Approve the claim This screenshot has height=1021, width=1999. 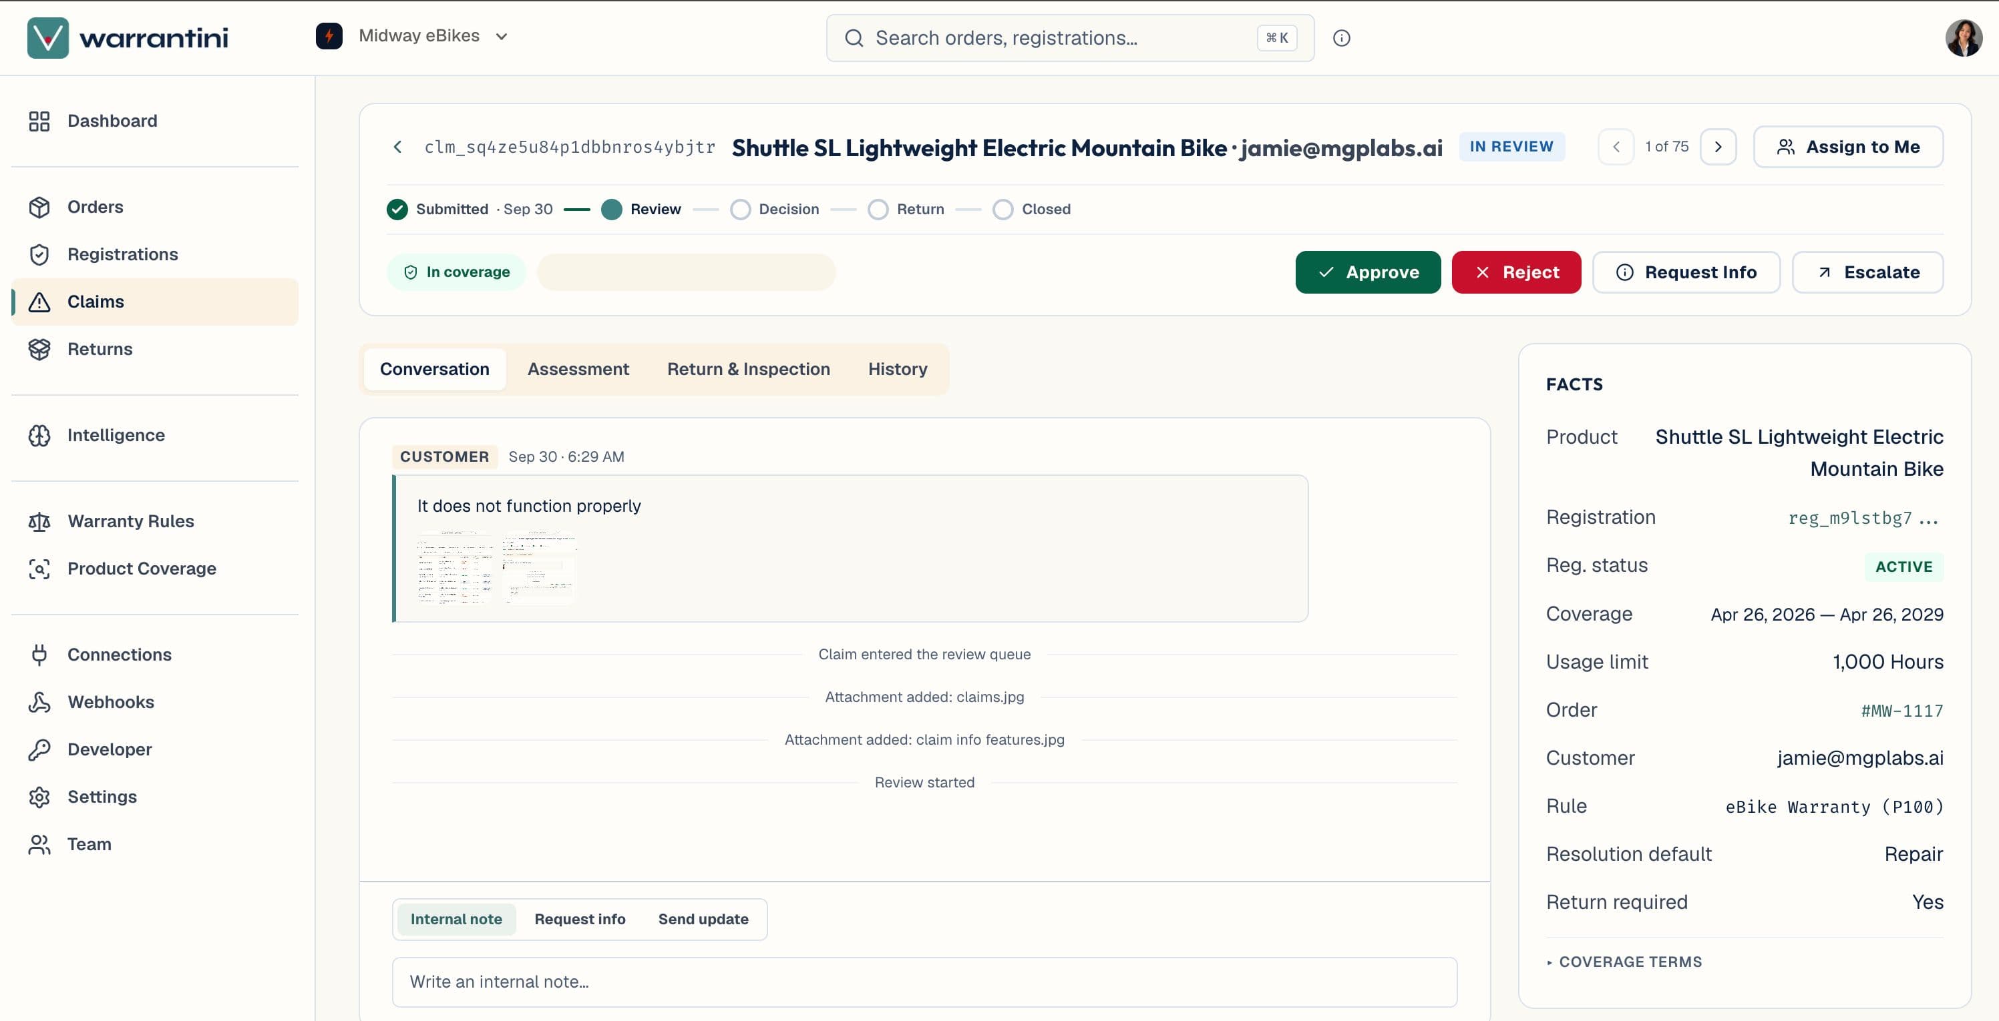coord(1367,272)
